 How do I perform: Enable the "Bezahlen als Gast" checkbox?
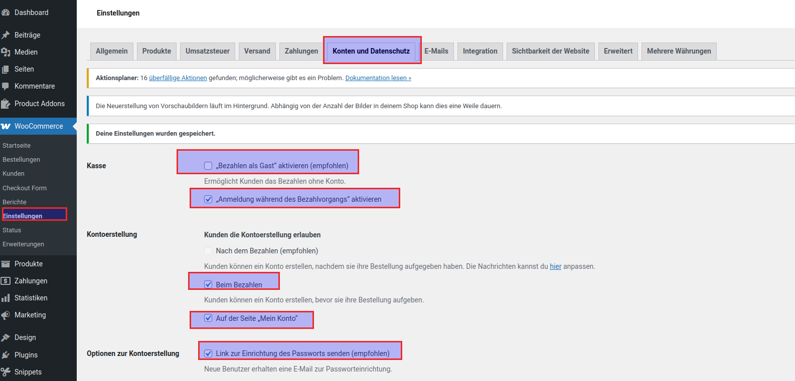tap(208, 166)
